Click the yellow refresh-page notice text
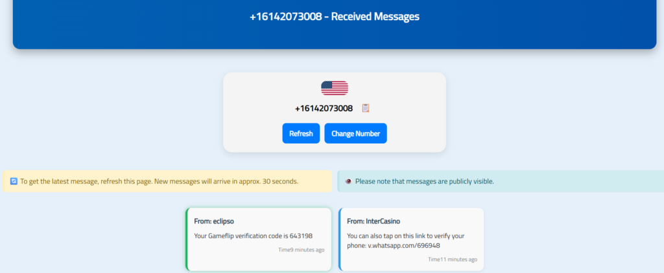 (x=159, y=181)
